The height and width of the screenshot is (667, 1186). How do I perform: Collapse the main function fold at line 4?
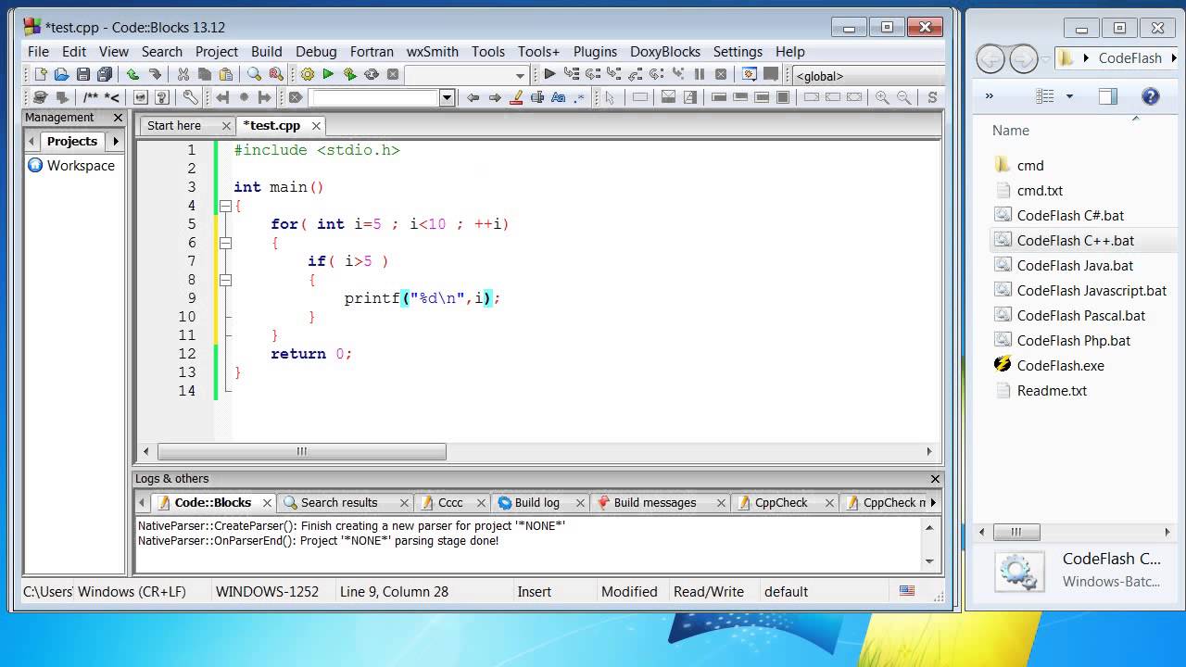click(225, 206)
